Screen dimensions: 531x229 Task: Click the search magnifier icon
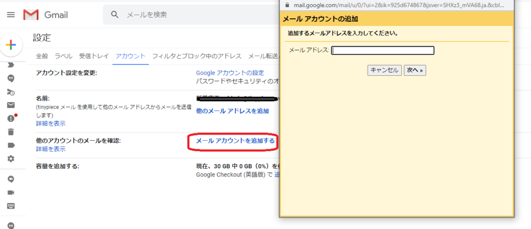tap(116, 15)
